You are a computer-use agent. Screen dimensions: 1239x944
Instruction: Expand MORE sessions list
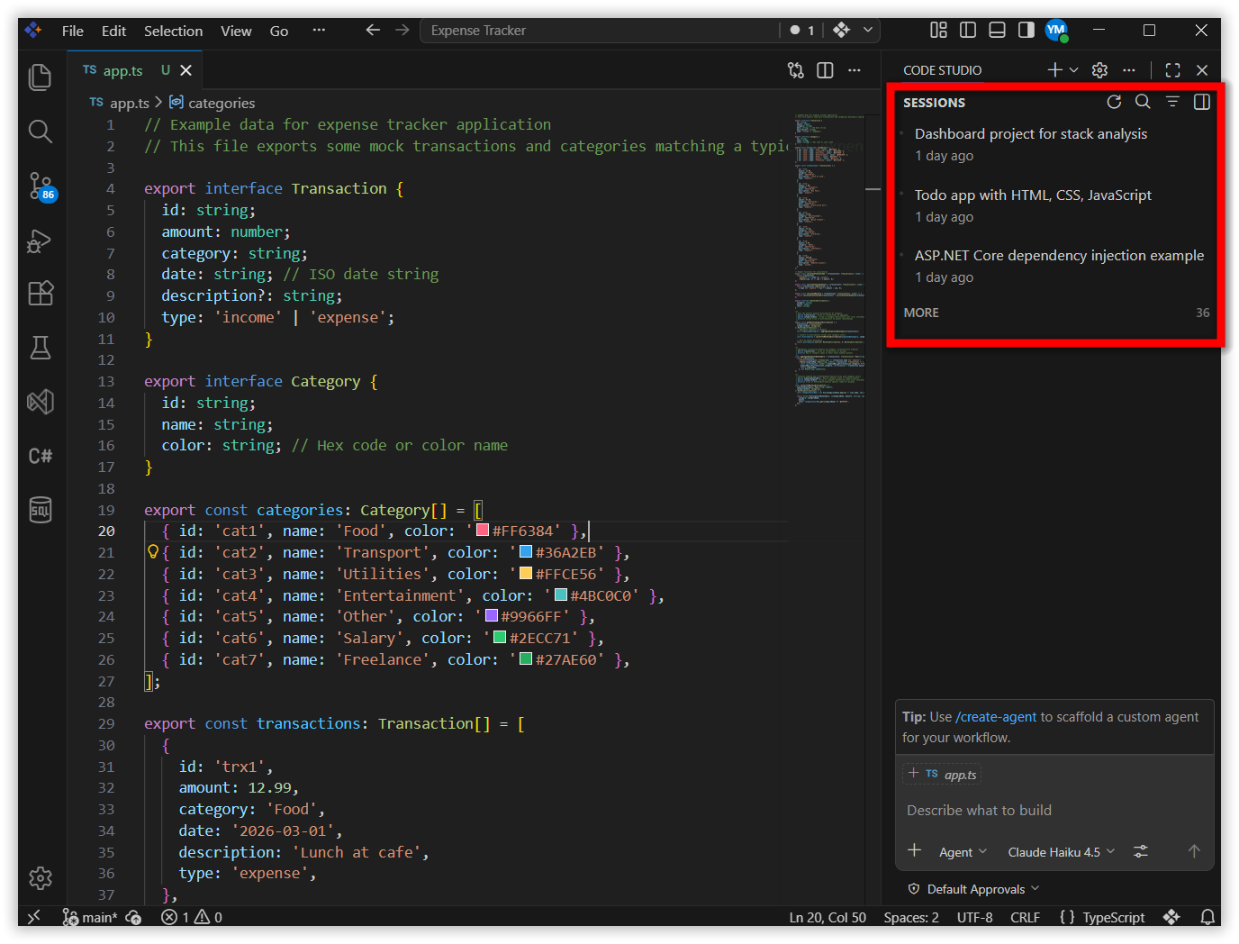point(921,313)
